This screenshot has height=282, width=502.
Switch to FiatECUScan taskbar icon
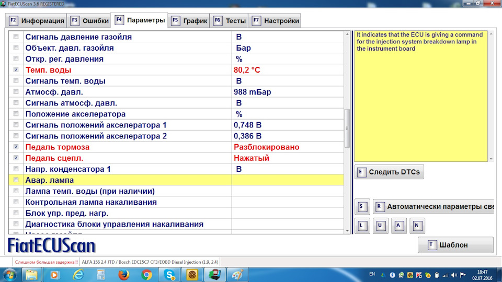click(215, 275)
